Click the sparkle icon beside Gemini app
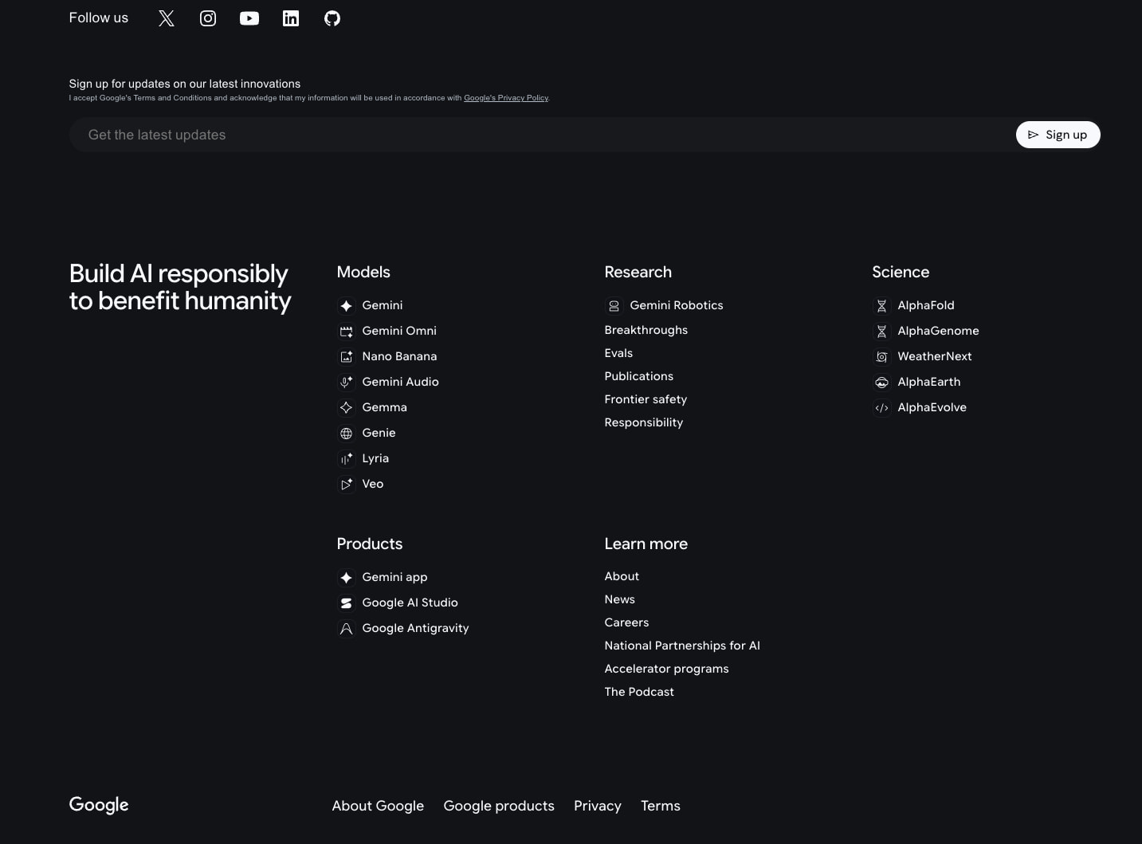The width and height of the screenshot is (1142, 844). click(347, 578)
